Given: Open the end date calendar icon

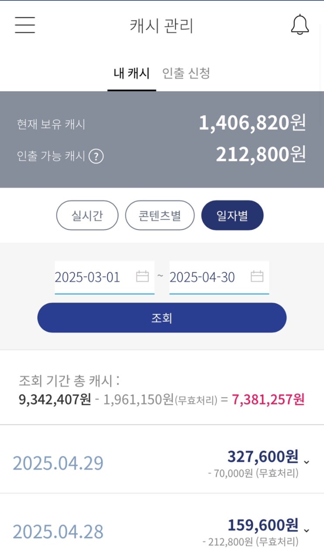Looking at the screenshot, I should tap(257, 277).
